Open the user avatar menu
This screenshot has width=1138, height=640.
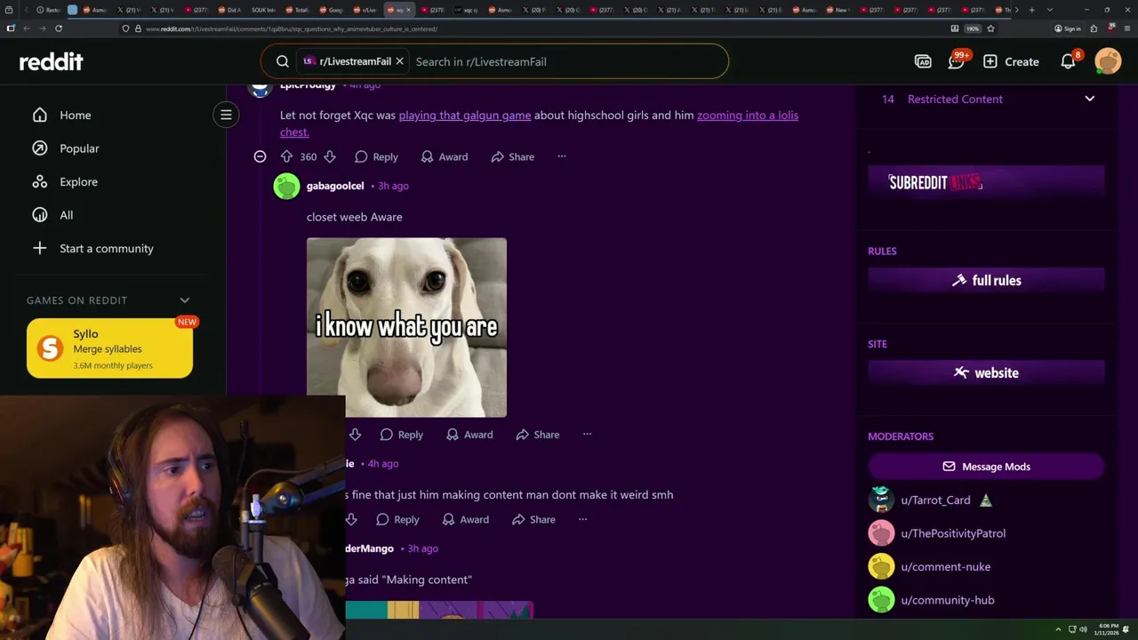1108,61
